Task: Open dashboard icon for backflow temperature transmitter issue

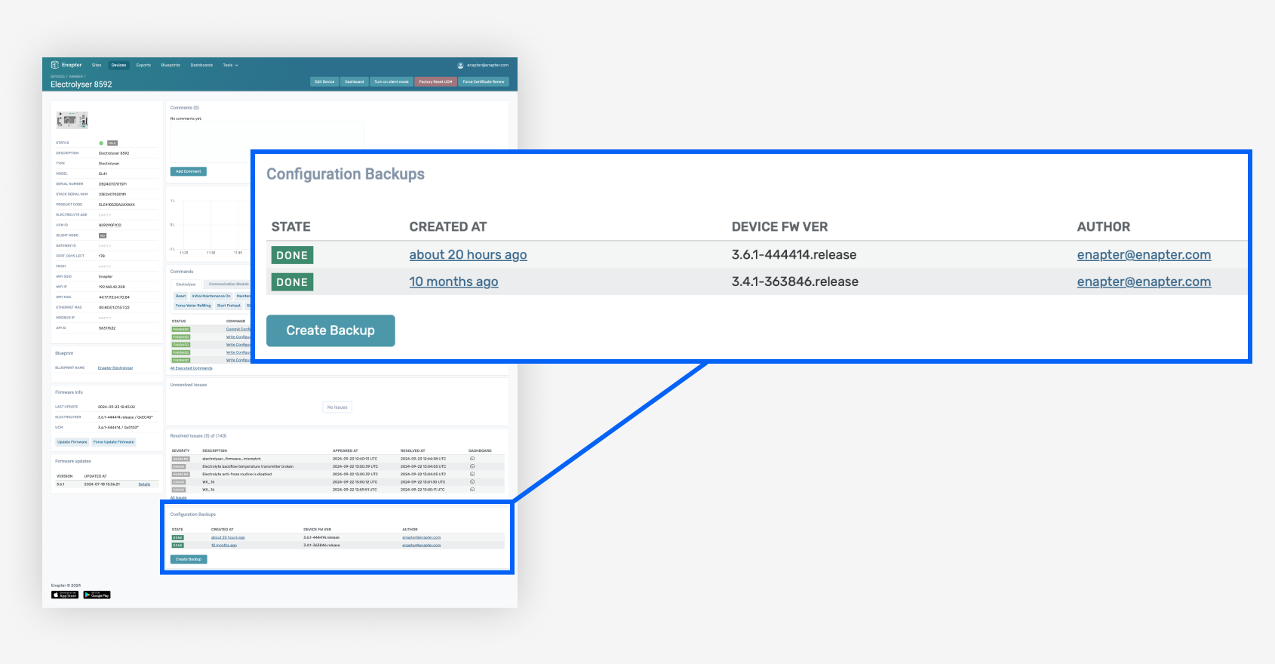Action: [472, 466]
